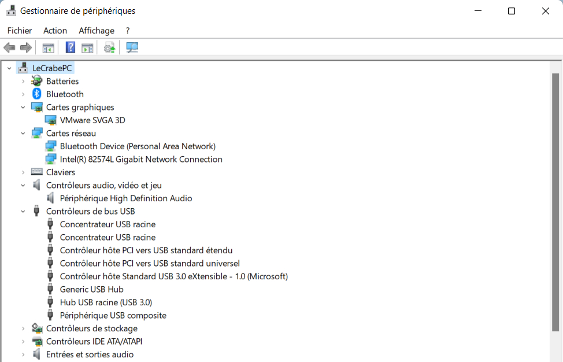Screen dimensions: 563x362
Task: Expand the Contrôleurs de stockage category
Action: coord(23,328)
